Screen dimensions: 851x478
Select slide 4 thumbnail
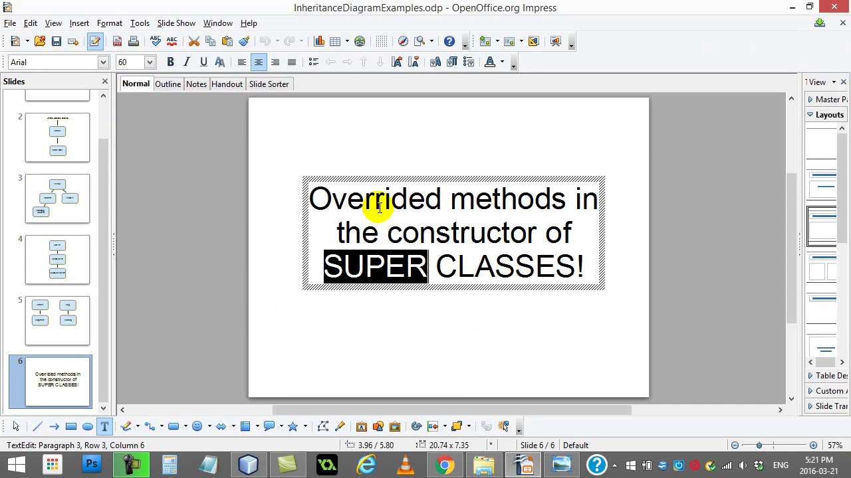[57, 260]
